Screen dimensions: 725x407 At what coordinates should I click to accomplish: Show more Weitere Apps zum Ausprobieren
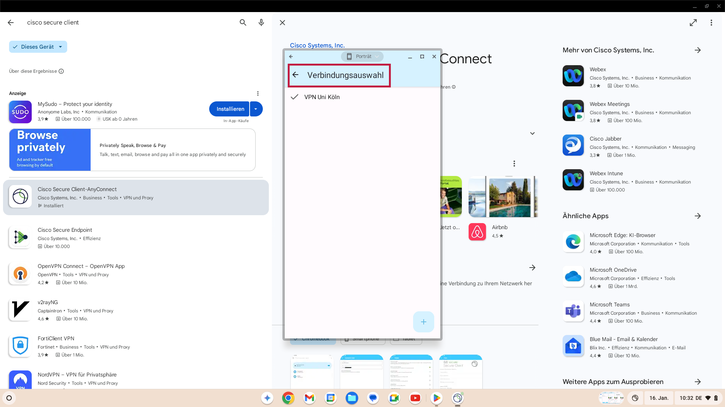coord(697,382)
